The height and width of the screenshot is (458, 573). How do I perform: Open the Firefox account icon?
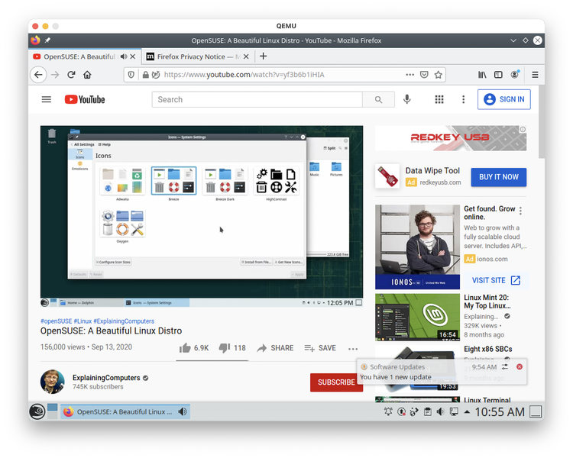click(x=514, y=75)
